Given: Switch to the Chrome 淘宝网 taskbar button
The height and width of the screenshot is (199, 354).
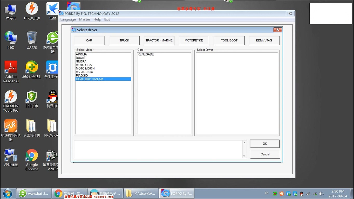Looking at the screenshot, I should coord(69,194).
